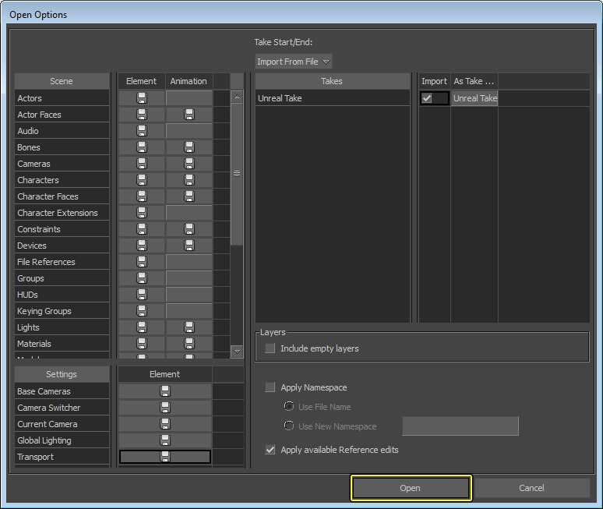Screen dimensions: 603x509
Task: Toggle the Apply Namespace checkbox
Action: (x=270, y=387)
